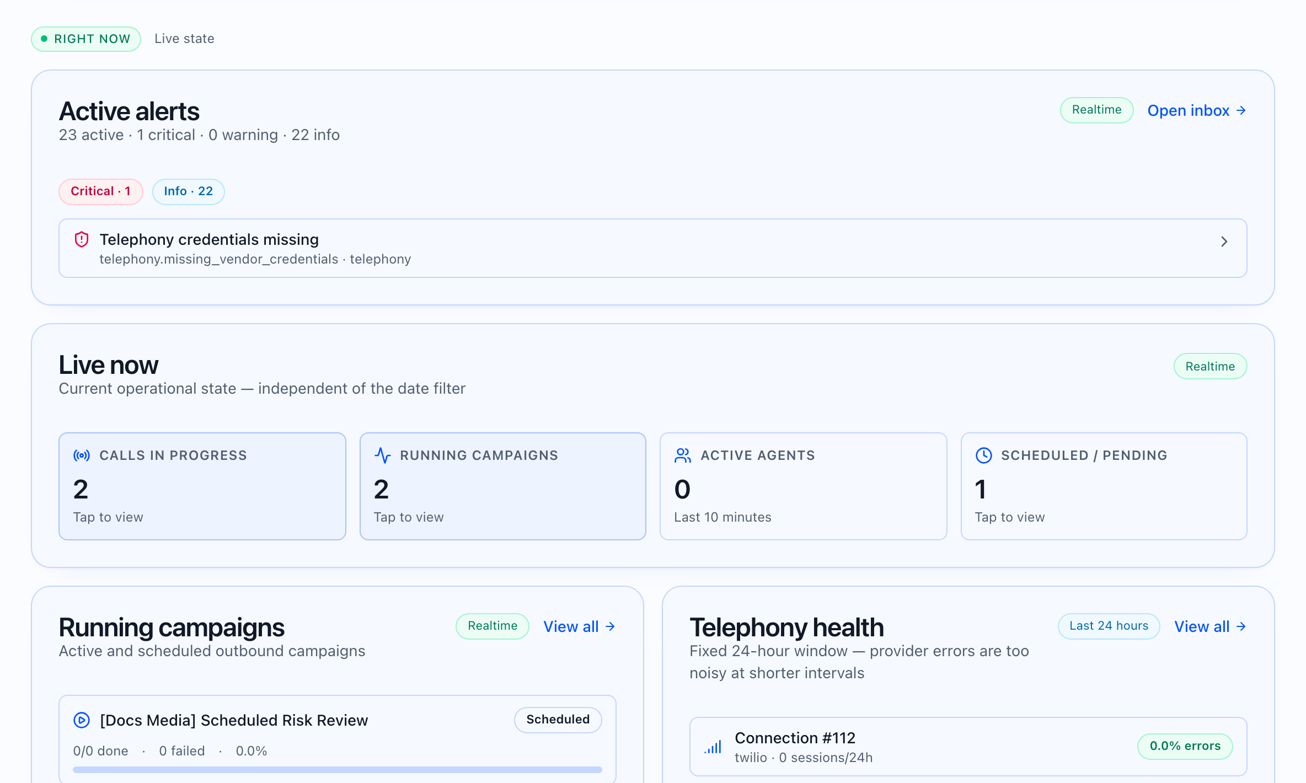Click the Active alerts heading
This screenshot has height=783, width=1306.
coord(129,111)
